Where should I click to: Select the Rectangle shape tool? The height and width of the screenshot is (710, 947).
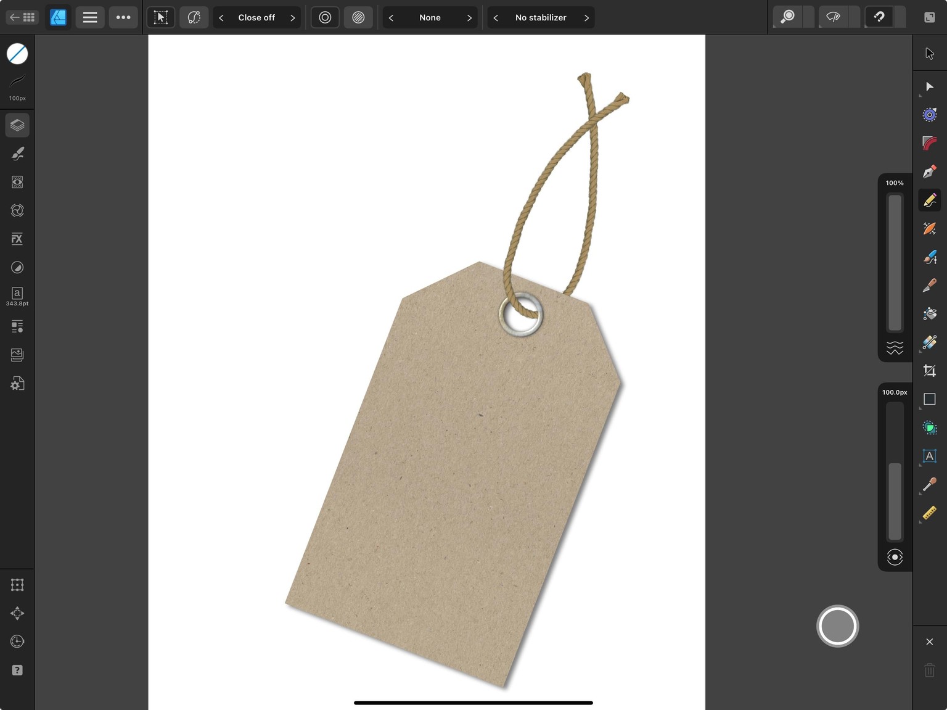pyautogui.click(x=929, y=399)
